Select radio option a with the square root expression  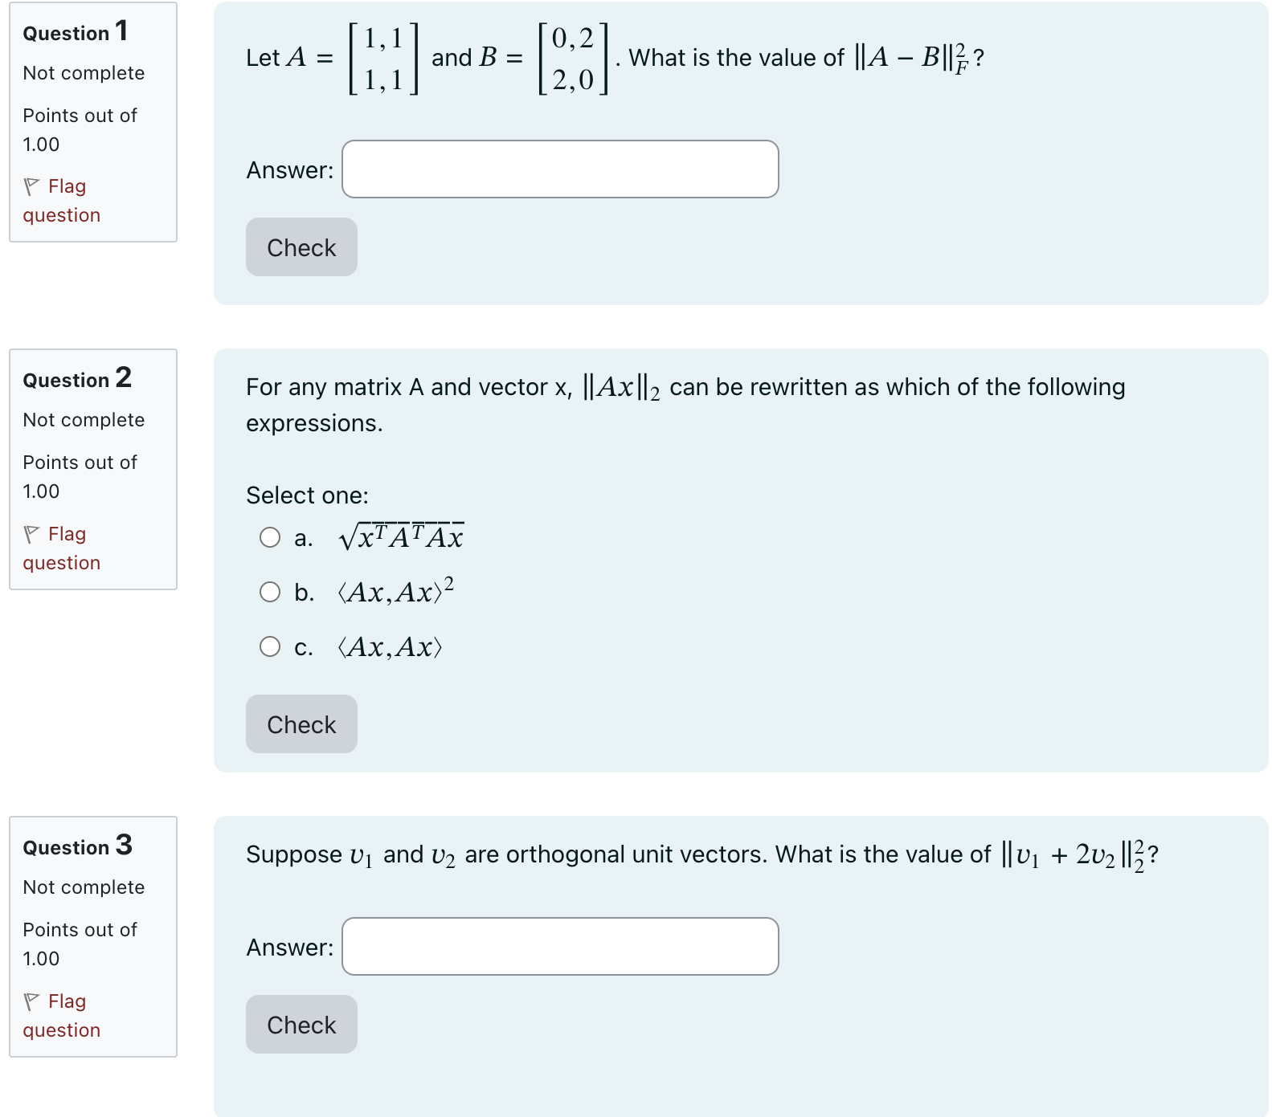[270, 536]
